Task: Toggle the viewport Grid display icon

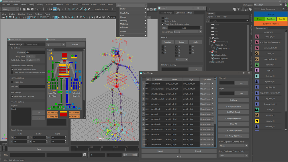Action: [28, 17]
